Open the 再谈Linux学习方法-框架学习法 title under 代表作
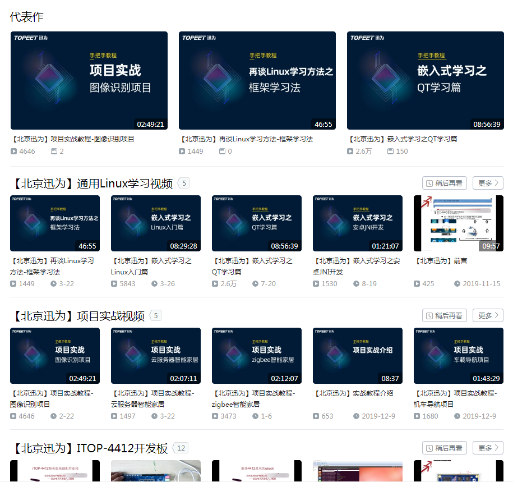 (247, 139)
